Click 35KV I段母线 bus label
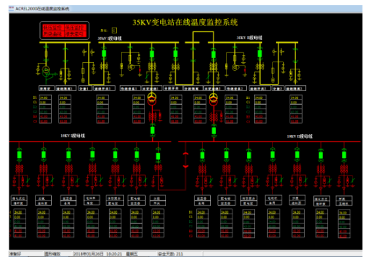The height and width of the screenshot is (264, 371). pyautogui.click(x=110, y=38)
